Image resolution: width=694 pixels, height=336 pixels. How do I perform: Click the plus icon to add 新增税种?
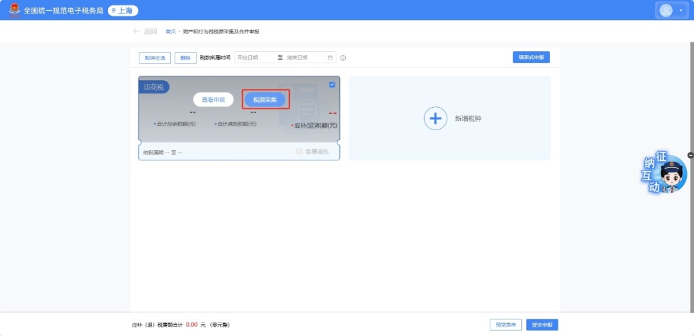point(435,119)
